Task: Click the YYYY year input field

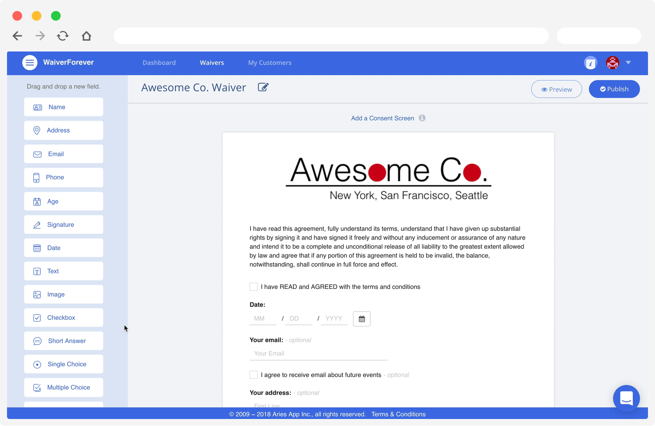Action: point(334,319)
